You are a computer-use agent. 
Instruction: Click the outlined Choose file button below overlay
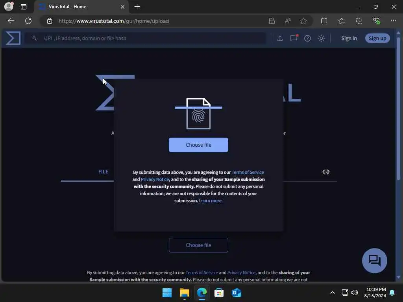pos(198,245)
